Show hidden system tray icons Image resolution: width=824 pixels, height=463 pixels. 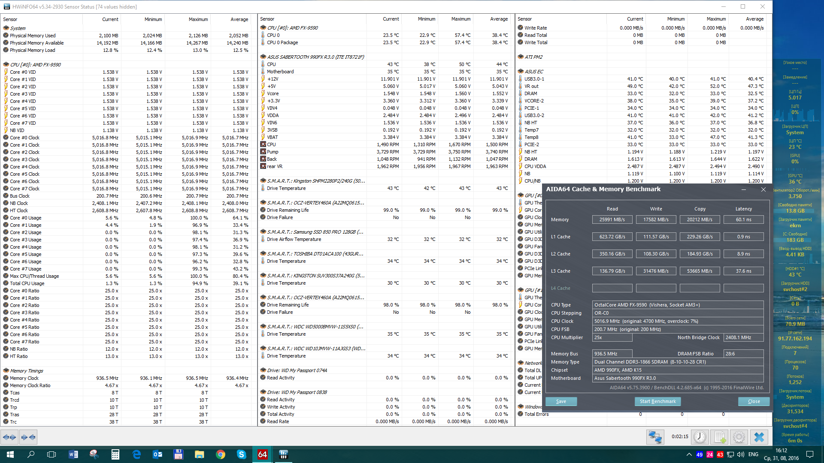click(689, 454)
